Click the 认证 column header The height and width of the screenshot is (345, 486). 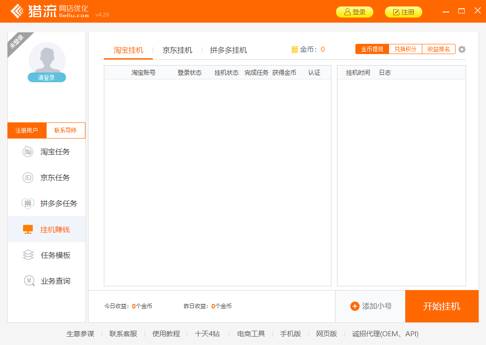tap(314, 73)
